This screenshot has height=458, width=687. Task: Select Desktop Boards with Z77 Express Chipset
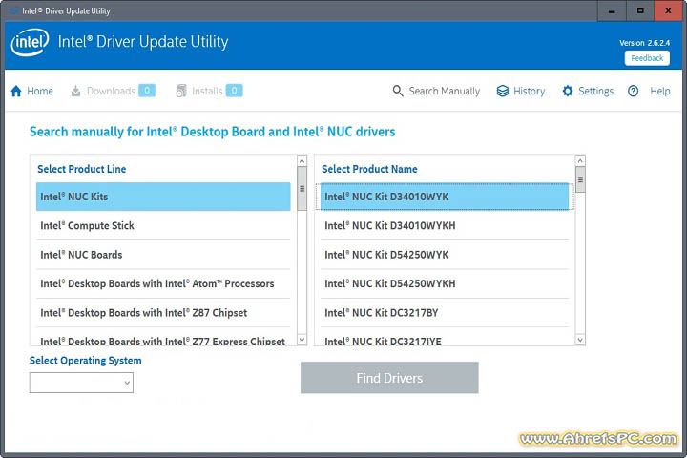[x=163, y=339]
